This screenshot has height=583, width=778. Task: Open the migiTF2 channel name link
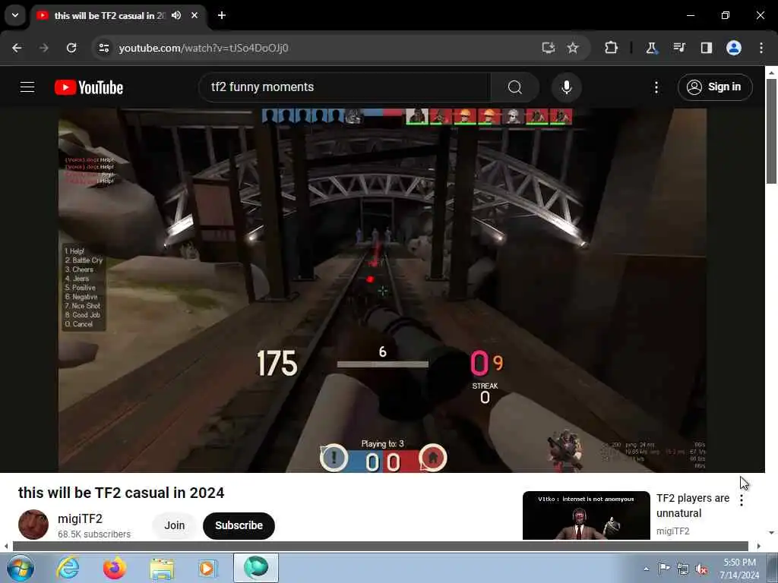(80, 518)
